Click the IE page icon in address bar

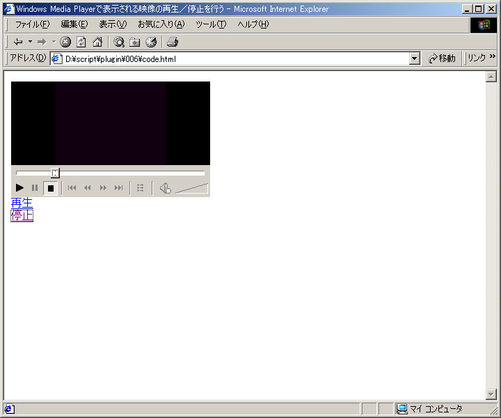pos(57,59)
